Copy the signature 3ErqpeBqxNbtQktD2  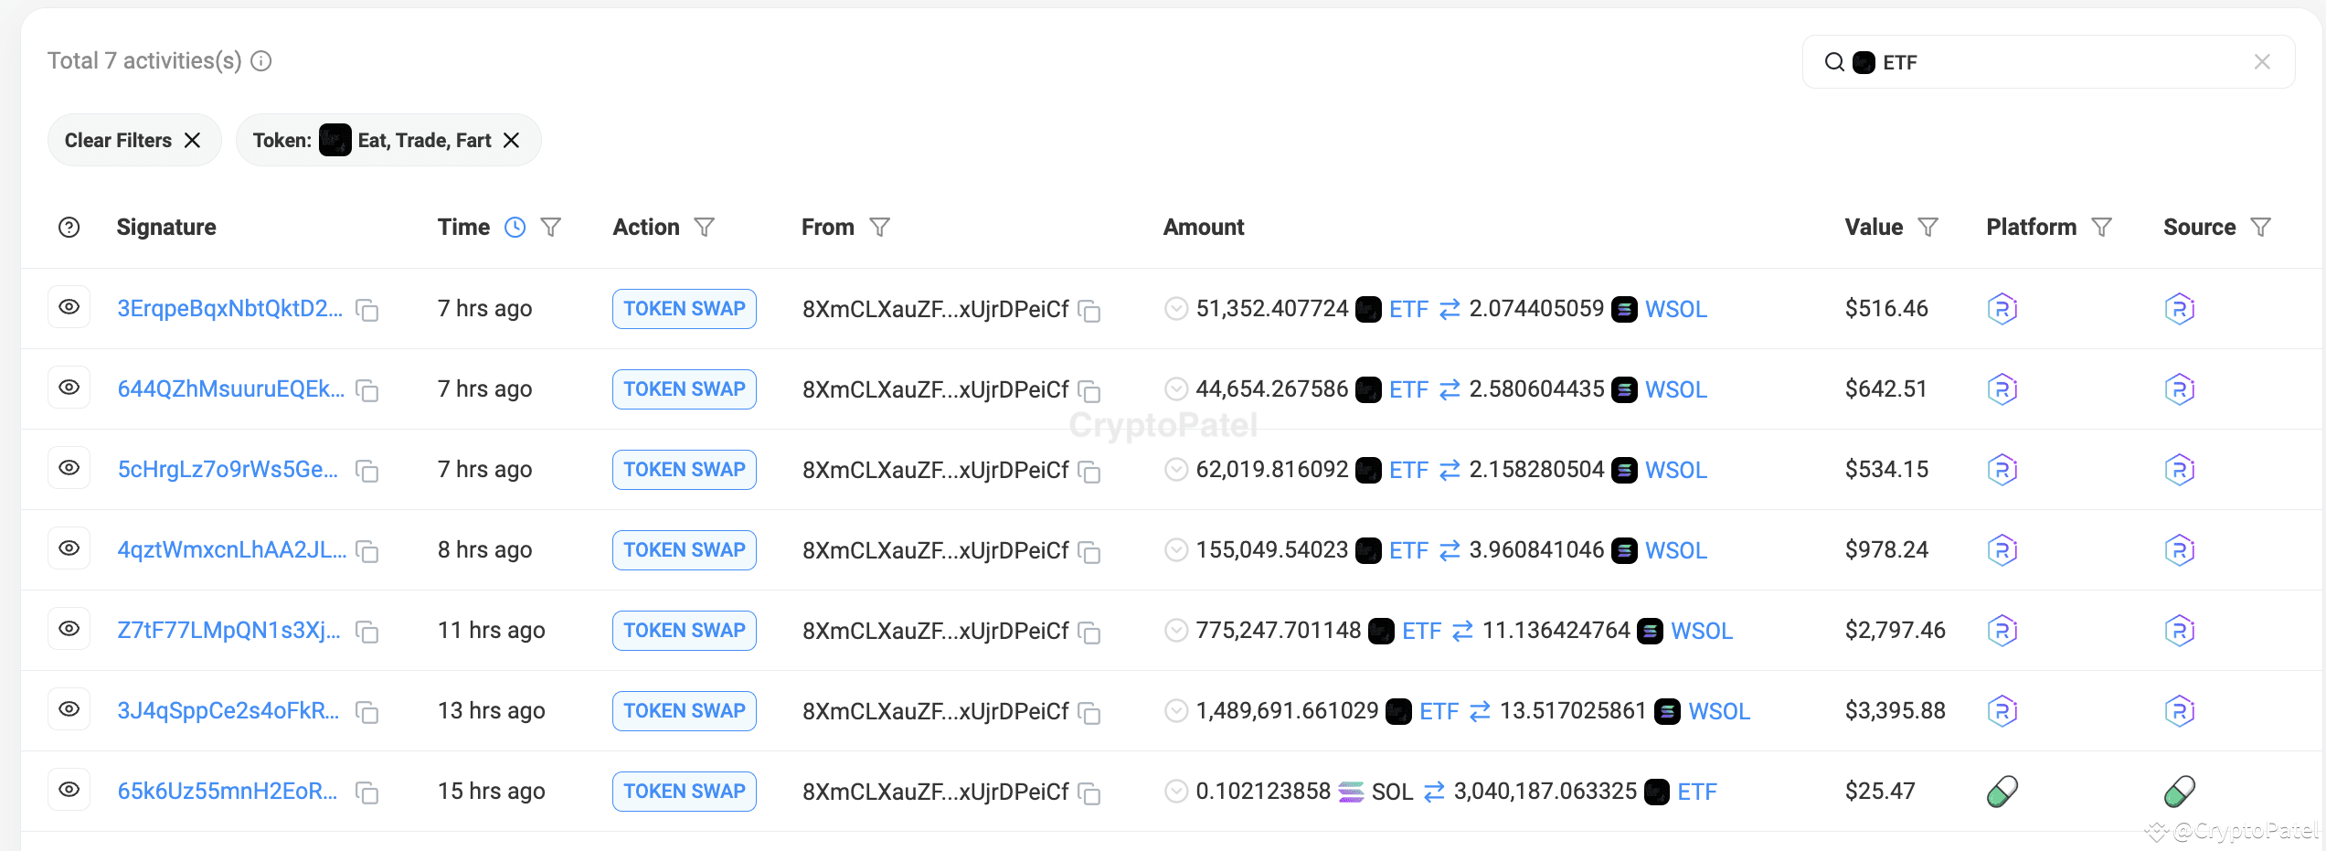(x=367, y=311)
